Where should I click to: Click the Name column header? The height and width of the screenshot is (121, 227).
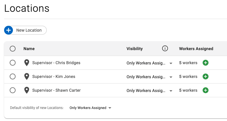pos(29,49)
